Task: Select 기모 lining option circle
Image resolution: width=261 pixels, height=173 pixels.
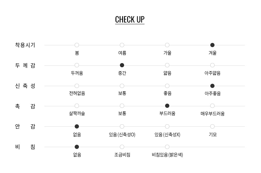Action: pos(212,126)
